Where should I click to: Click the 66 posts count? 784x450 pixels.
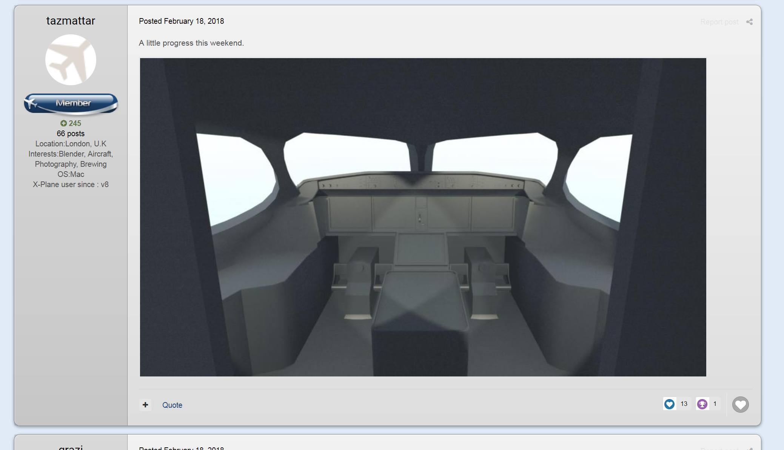tap(71, 134)
